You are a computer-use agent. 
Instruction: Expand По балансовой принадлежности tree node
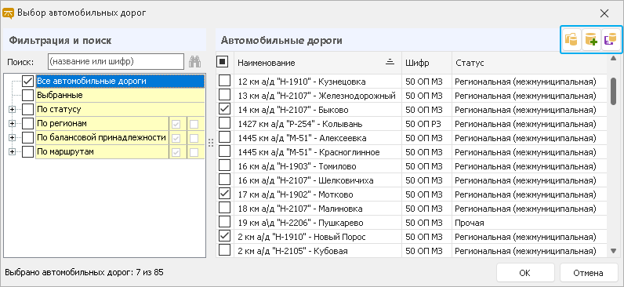click(12, 138)
